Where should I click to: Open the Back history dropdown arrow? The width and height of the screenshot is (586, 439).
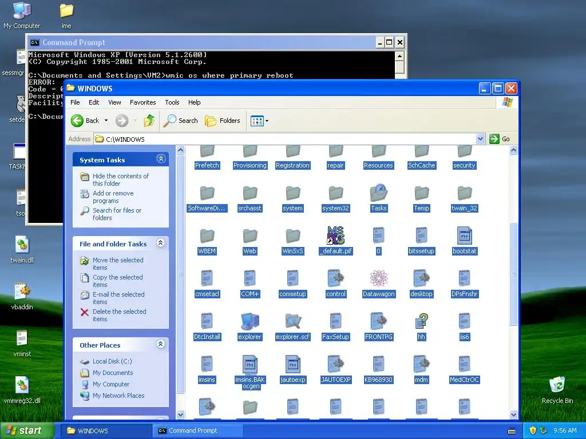[106, 121]
